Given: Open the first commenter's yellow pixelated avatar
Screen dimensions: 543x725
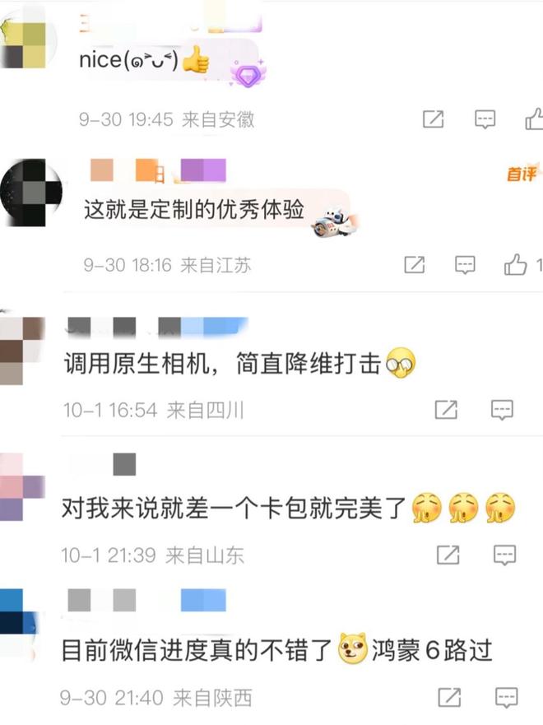Looking at the screenshot, I should tap(24, 45).
